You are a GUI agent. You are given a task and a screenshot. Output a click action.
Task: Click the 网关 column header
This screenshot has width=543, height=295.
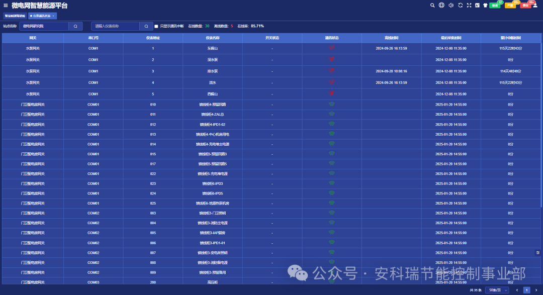33,38
